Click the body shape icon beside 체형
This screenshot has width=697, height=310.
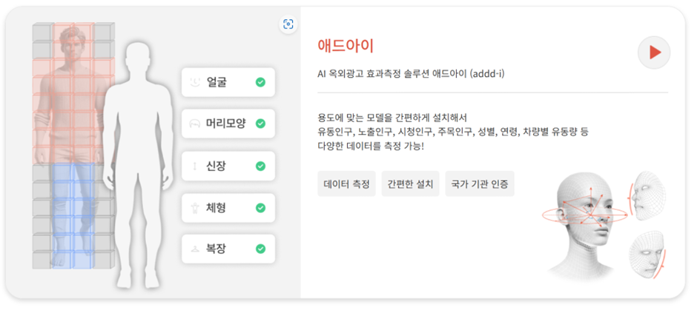click(195, 208)
